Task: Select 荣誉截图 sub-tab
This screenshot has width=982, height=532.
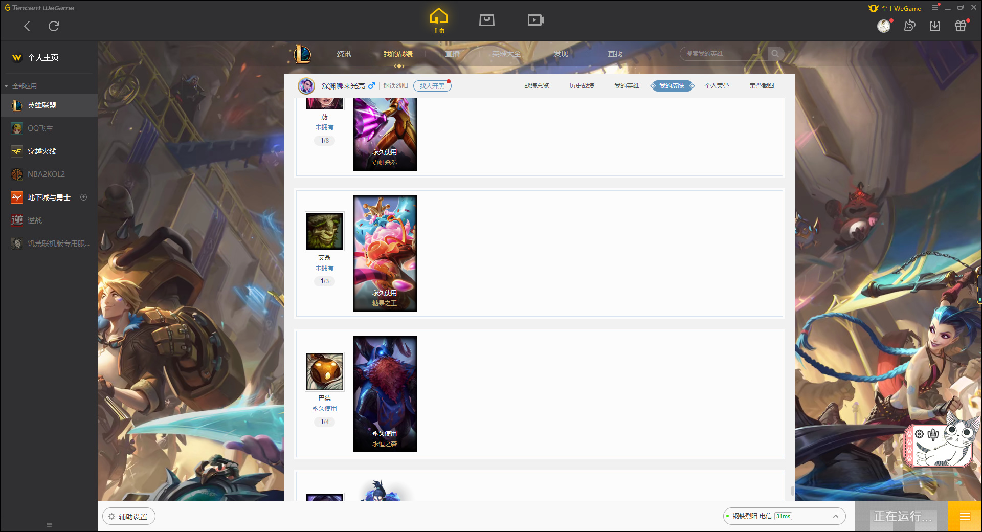Action: tap(762, 86)
